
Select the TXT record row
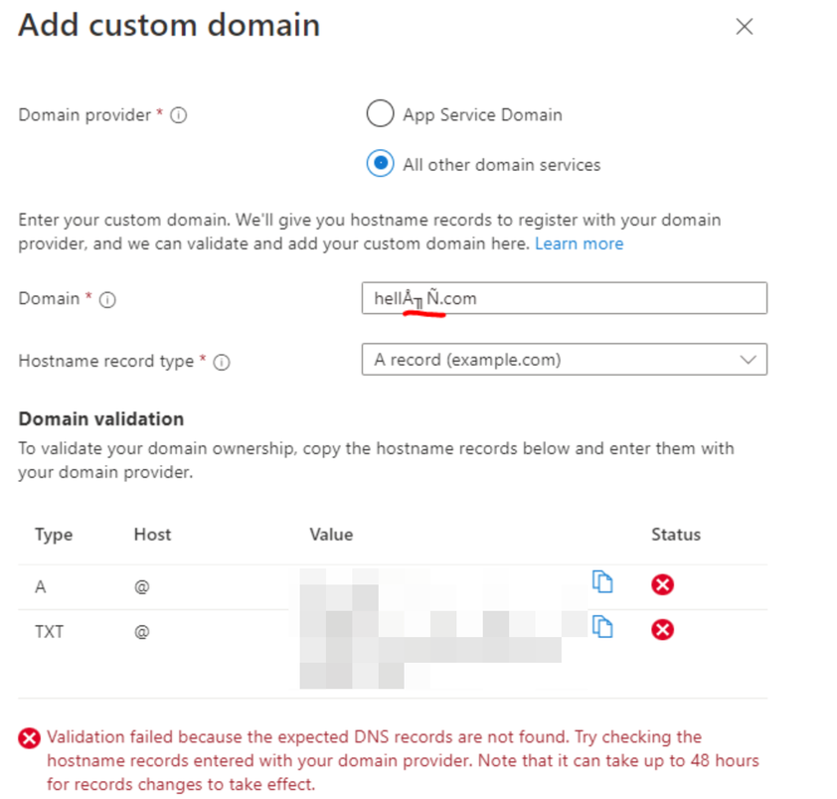[50, 631]
